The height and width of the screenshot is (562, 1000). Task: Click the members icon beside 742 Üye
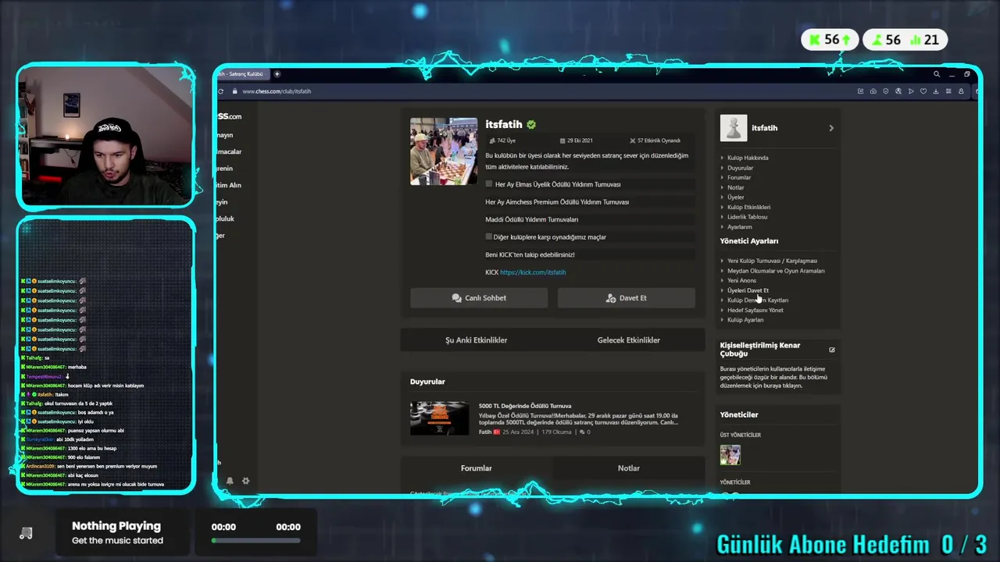(x=491, y=140)
